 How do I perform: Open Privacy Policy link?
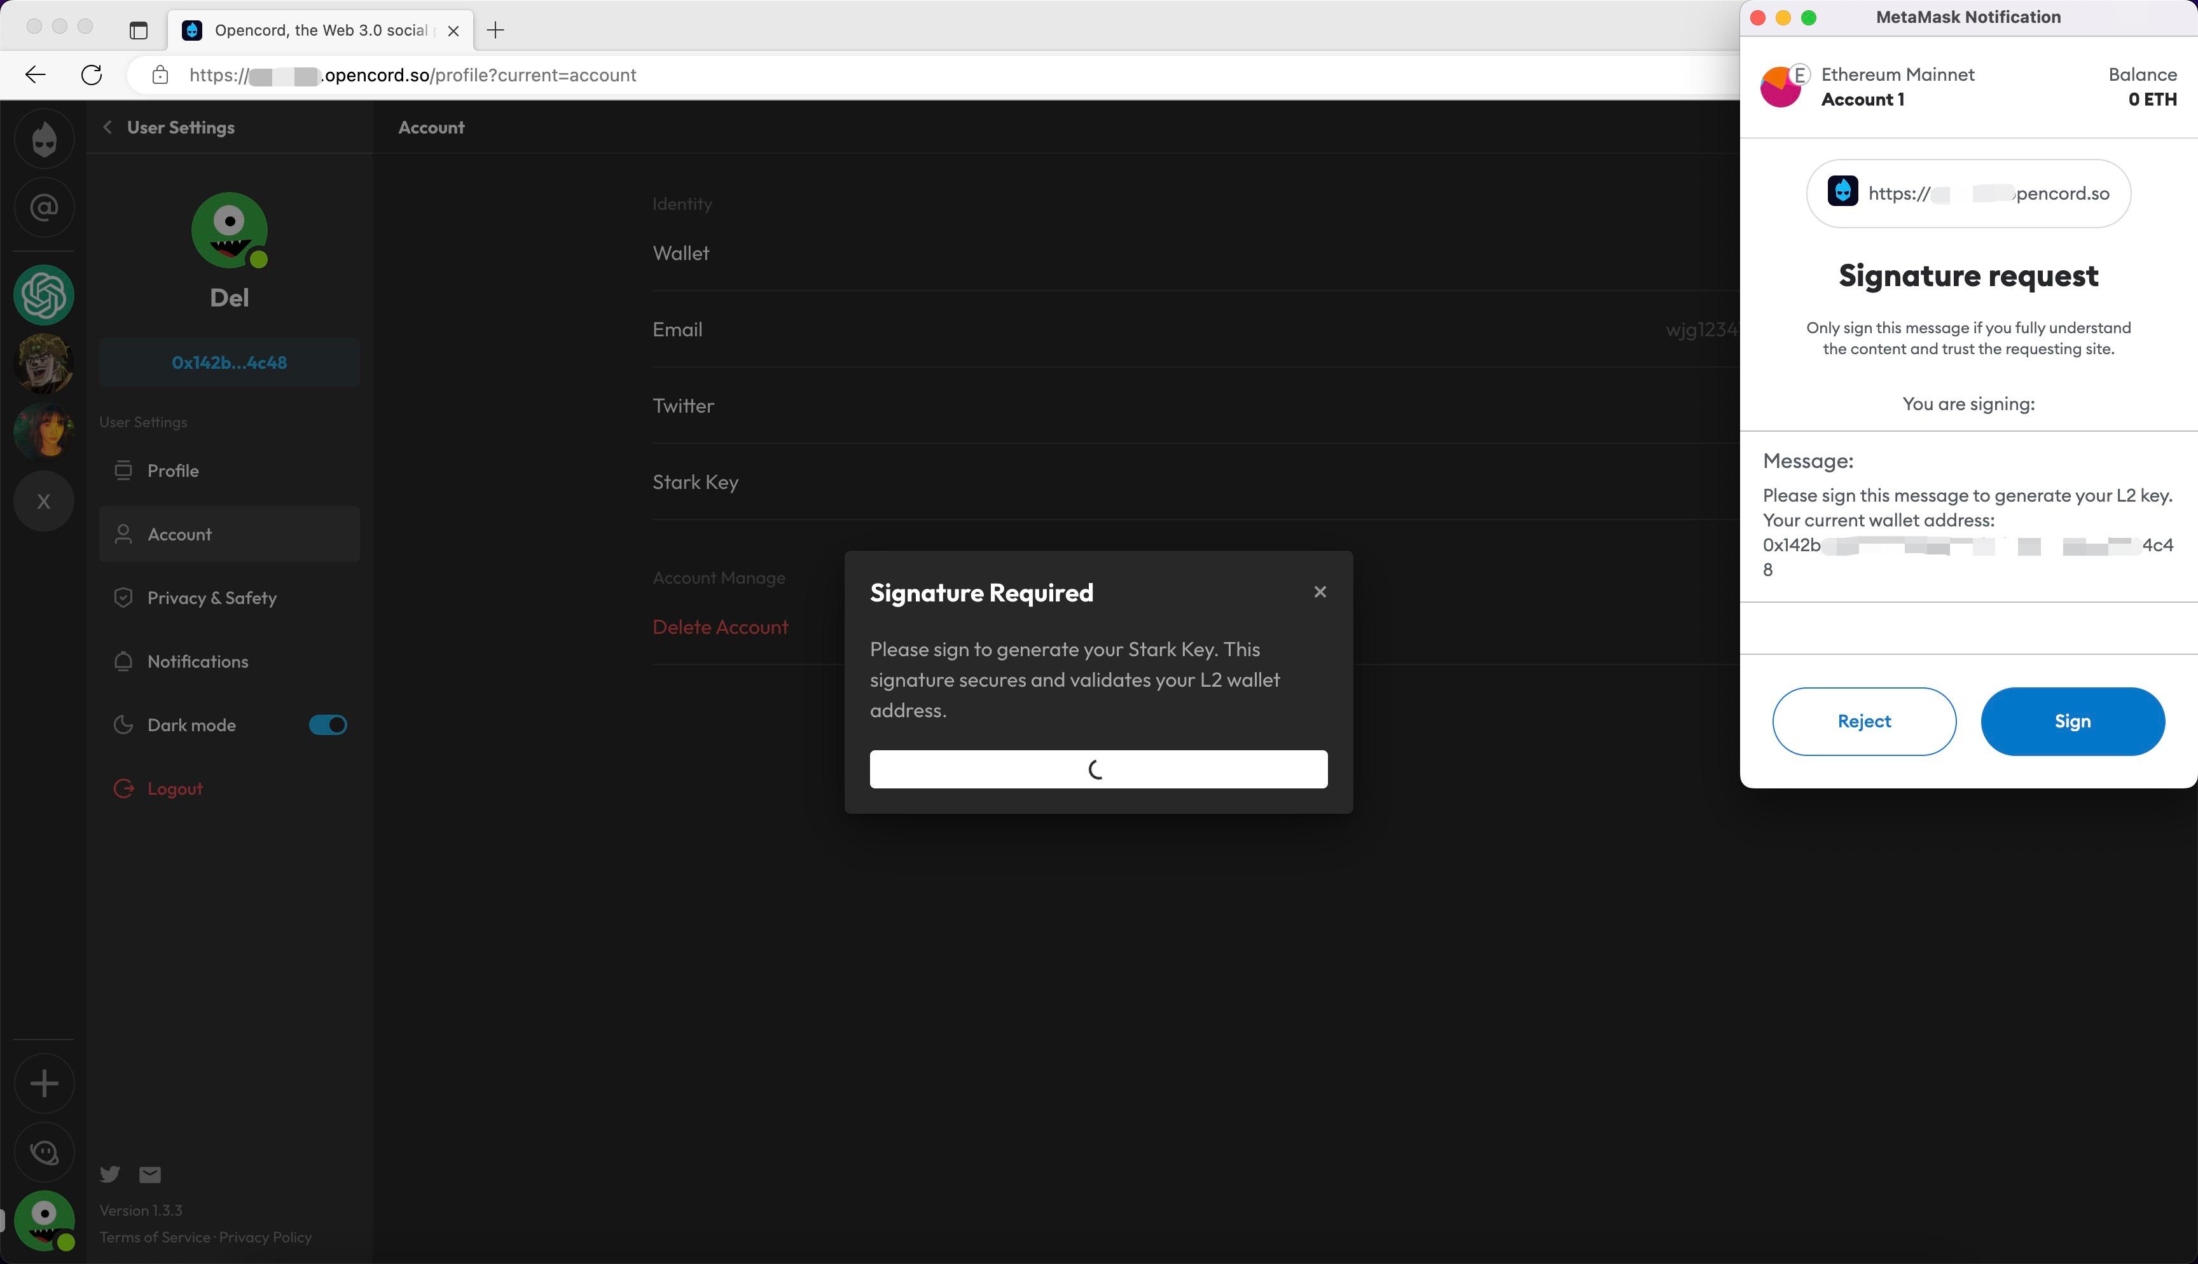coord(266,1237)
